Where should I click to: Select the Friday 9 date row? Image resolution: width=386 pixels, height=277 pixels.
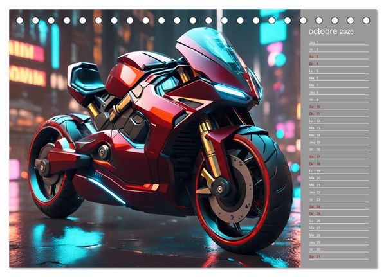click(x=339, y=100)
